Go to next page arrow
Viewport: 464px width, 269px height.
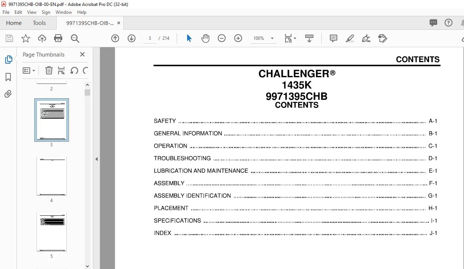(132, 38)
